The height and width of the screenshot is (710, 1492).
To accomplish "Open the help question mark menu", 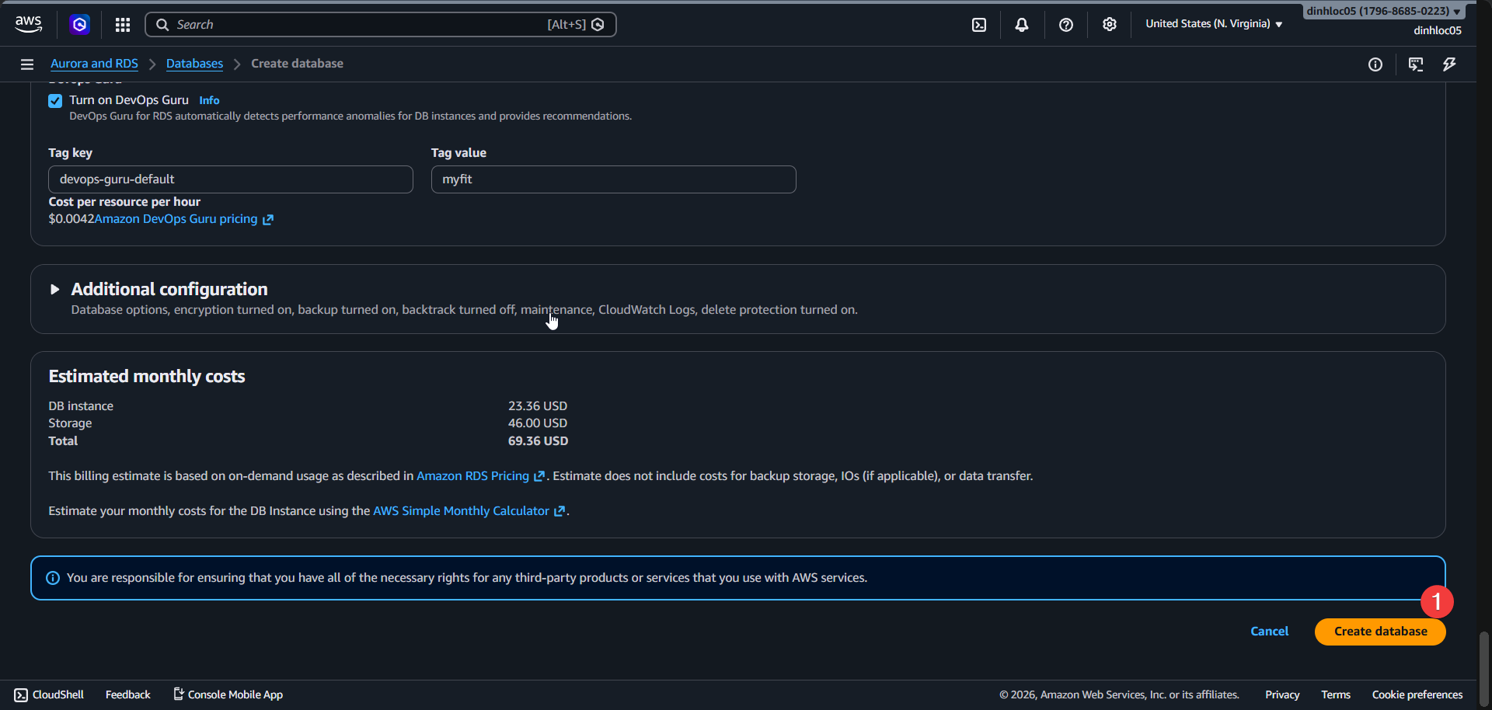I will tap(1066, 25).
